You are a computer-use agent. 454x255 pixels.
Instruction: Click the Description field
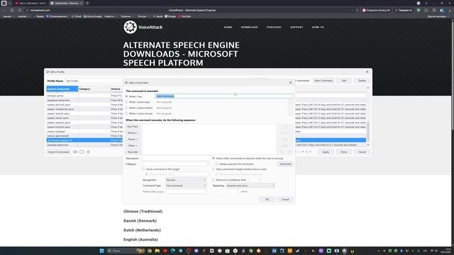(x=175, y=159)
